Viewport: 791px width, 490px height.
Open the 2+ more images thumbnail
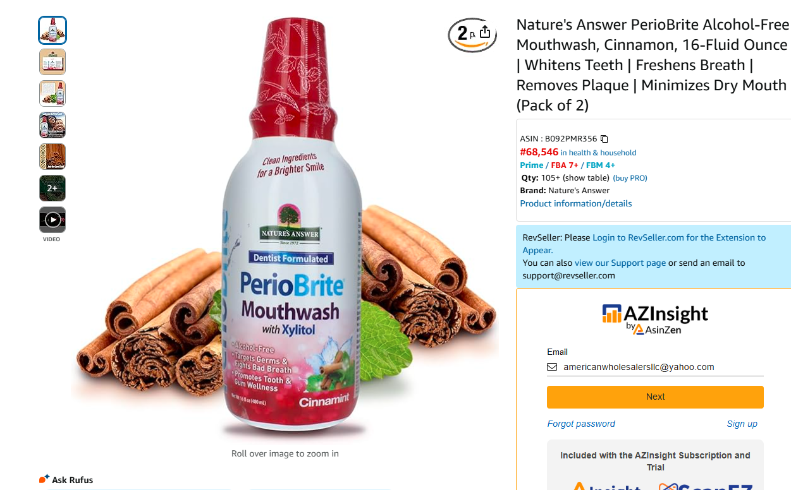coord(52,188)
